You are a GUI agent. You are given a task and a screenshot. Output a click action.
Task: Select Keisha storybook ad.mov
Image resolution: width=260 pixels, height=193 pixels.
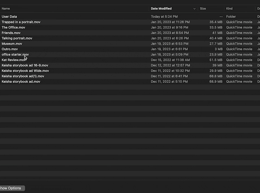tap(21, 82)
